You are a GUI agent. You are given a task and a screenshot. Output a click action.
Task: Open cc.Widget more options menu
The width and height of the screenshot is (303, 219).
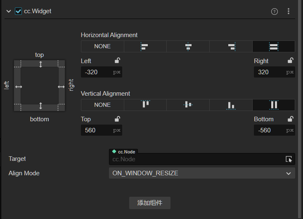pyautogui.click(x=289, y=12)
